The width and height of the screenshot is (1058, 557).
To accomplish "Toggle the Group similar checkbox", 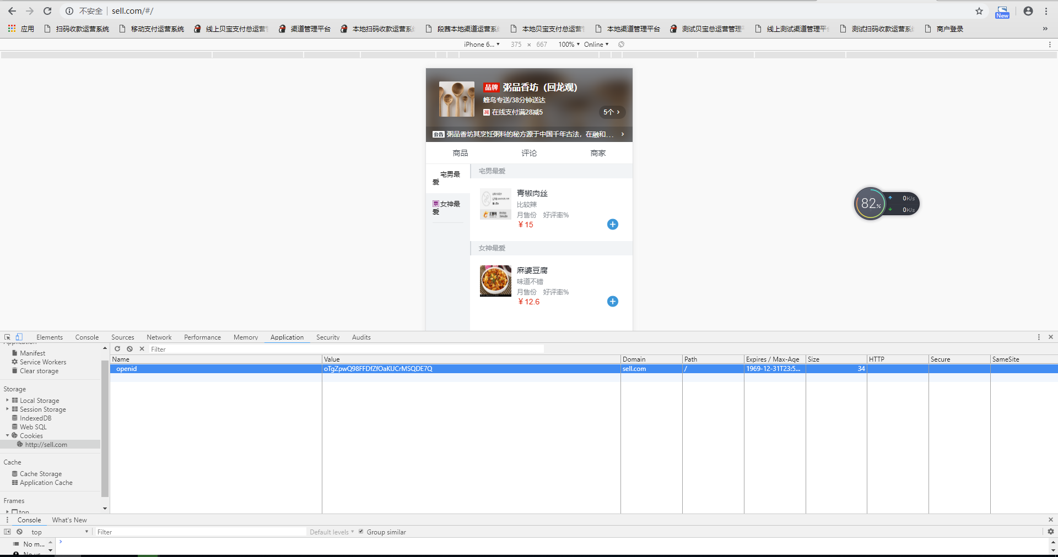I will click(361, 532).
